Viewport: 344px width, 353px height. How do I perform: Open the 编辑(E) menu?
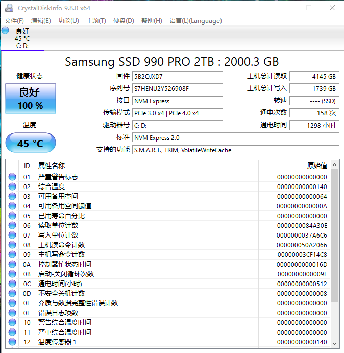(x=41, y=21)
